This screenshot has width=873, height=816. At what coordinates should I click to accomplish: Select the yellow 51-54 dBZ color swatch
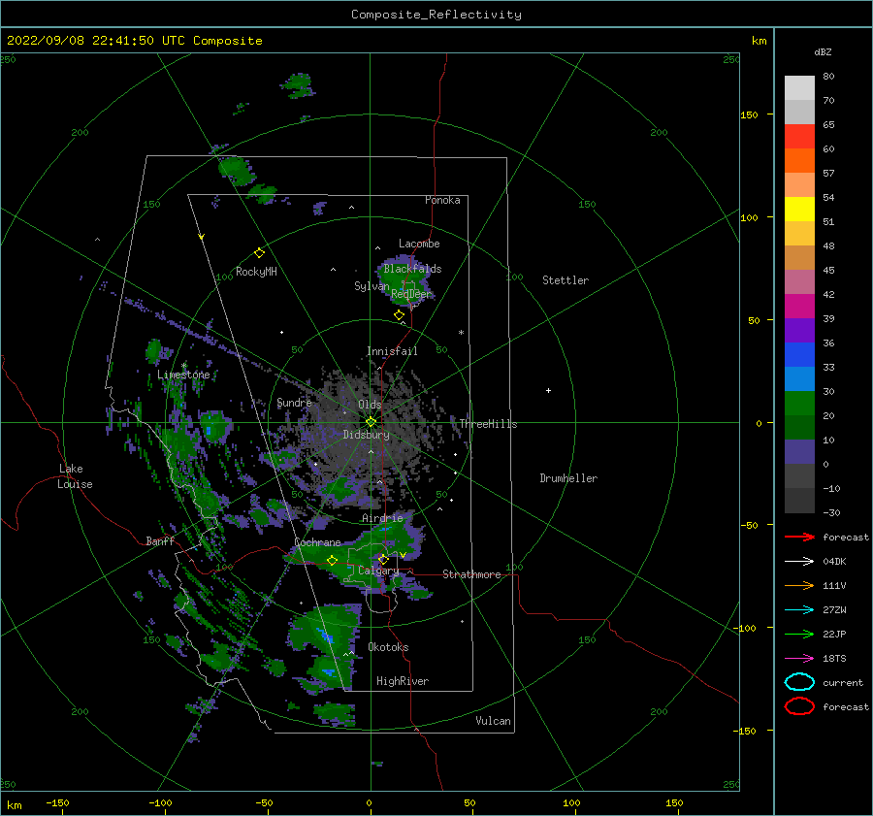(799, 210)
